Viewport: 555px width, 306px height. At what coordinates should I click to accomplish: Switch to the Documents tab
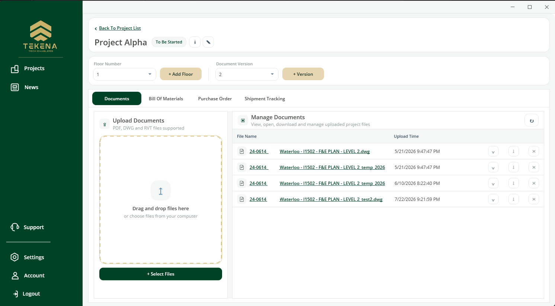tap(117, 98)
